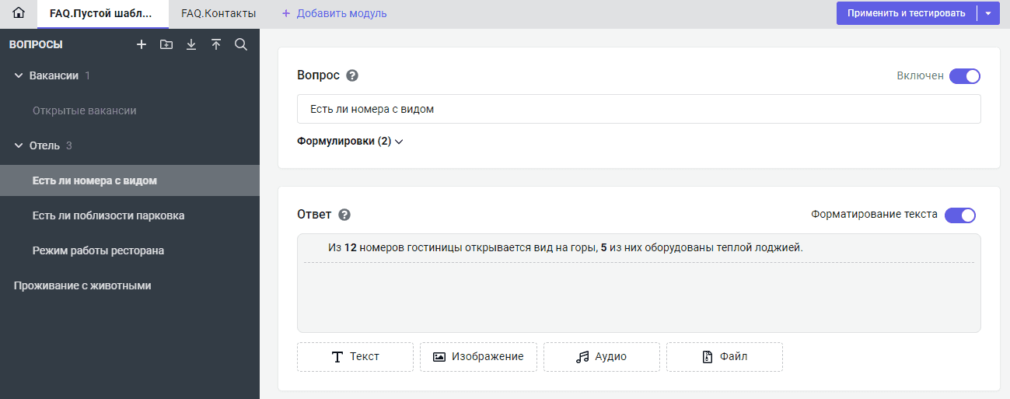Image resolution: width=1010 pixels, height=399 pixels.
Task: Select the Режим работы ресторана question
Action: (x=98, y=250)
